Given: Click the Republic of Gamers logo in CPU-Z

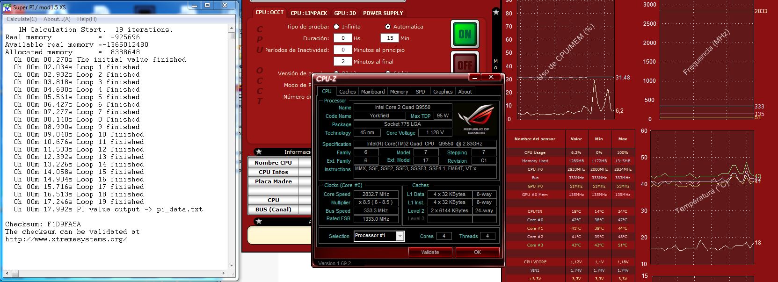Looking at the screenshot, I should (476, 119).
